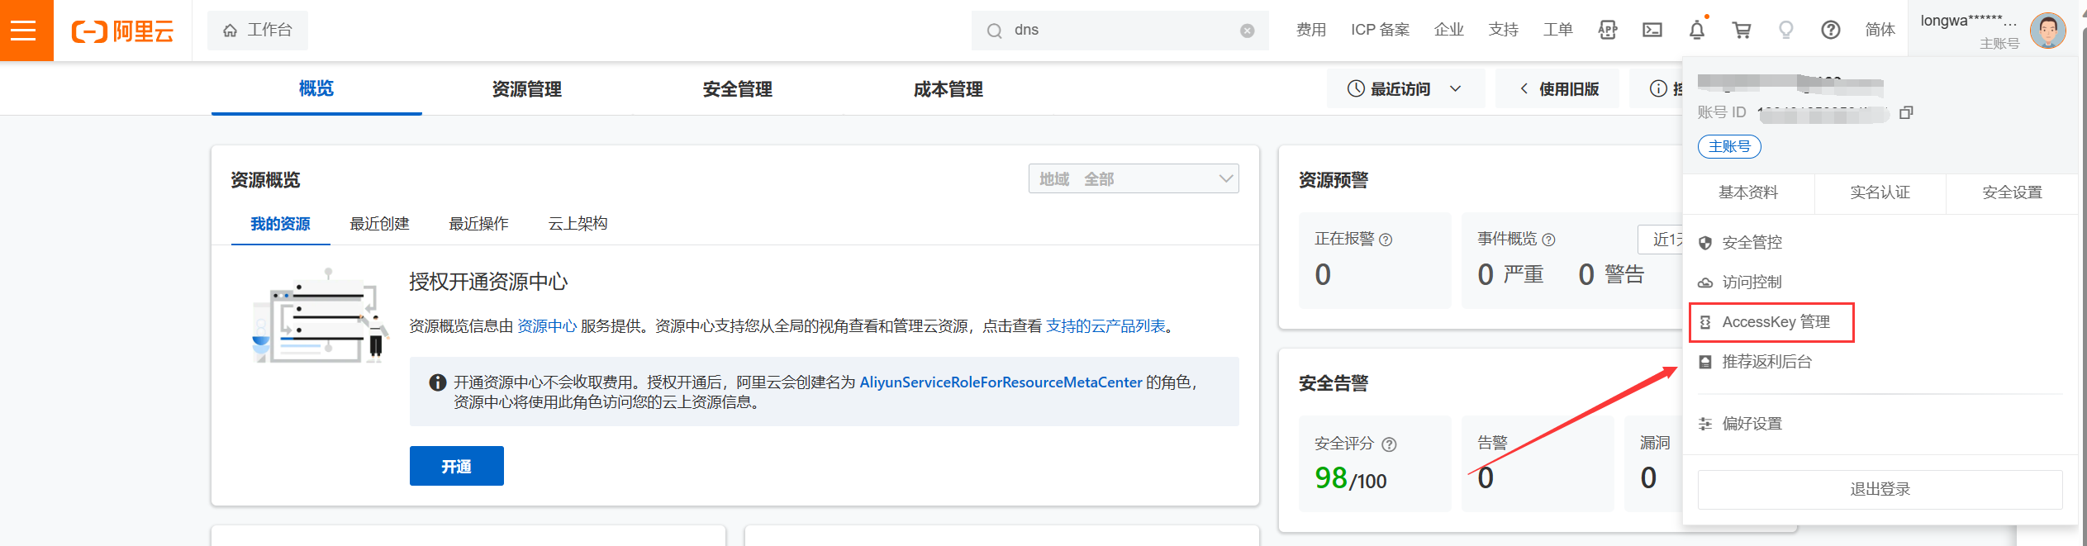The image size is (2087, 546).
Task: Click the 使用旧版 button
Action: pos(1559,88)
